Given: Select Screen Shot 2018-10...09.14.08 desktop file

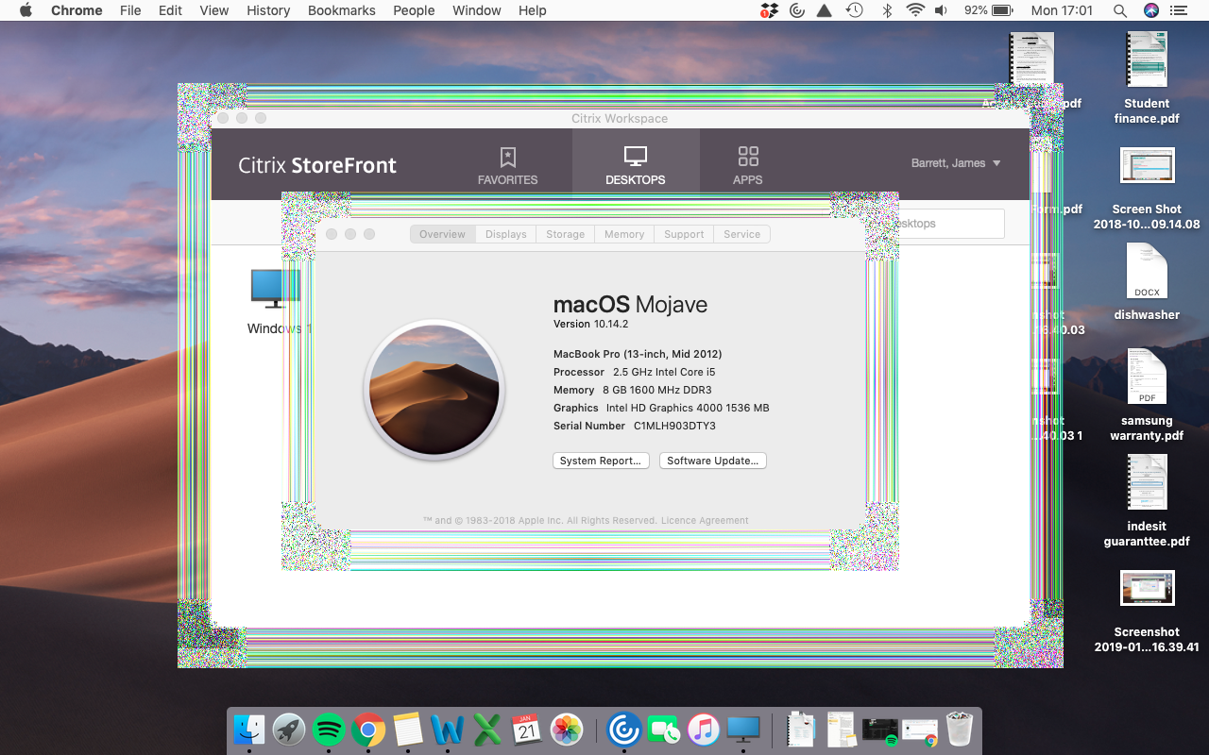Looking at the screenshot, I should click(x=1147, y=188).
